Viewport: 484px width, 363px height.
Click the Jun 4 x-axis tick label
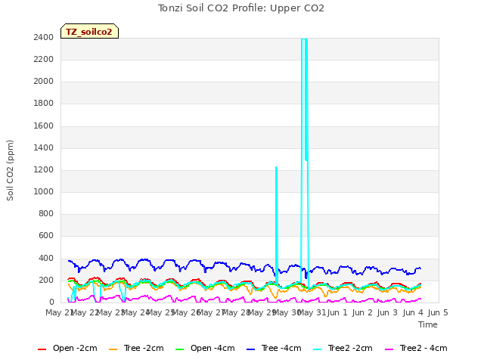(x=413, y=312)
